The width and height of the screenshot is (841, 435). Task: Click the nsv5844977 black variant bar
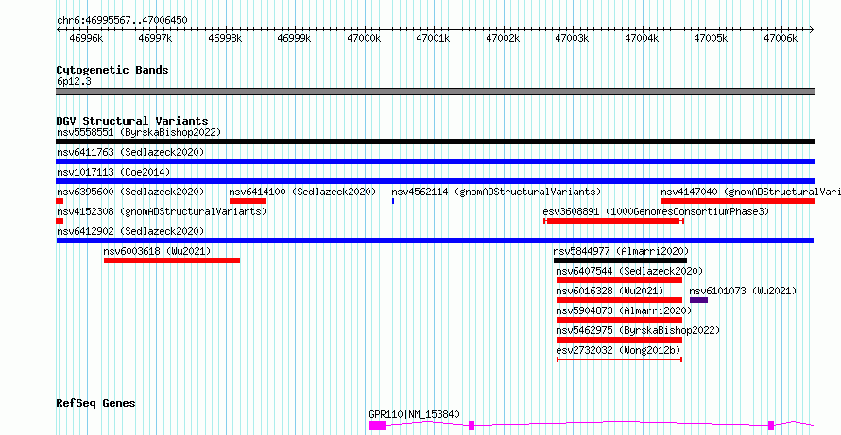[x=620, y=260]
